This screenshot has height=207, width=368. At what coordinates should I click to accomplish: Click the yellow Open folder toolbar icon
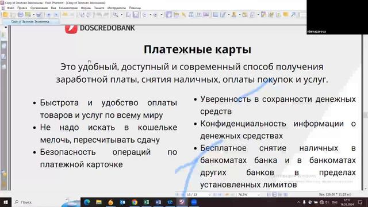click(5, 14)
